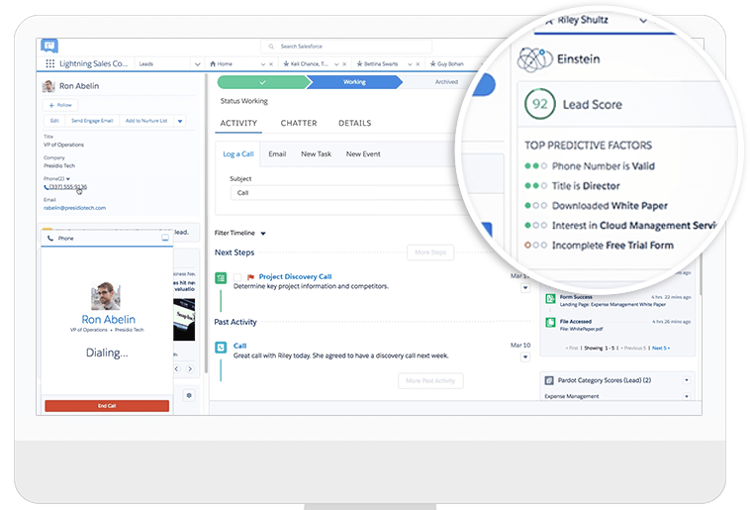Click the Subject field containing Call
750x510 pixels.
[346, 193]
